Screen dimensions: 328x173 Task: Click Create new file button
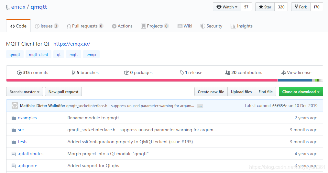coord(211,92)
